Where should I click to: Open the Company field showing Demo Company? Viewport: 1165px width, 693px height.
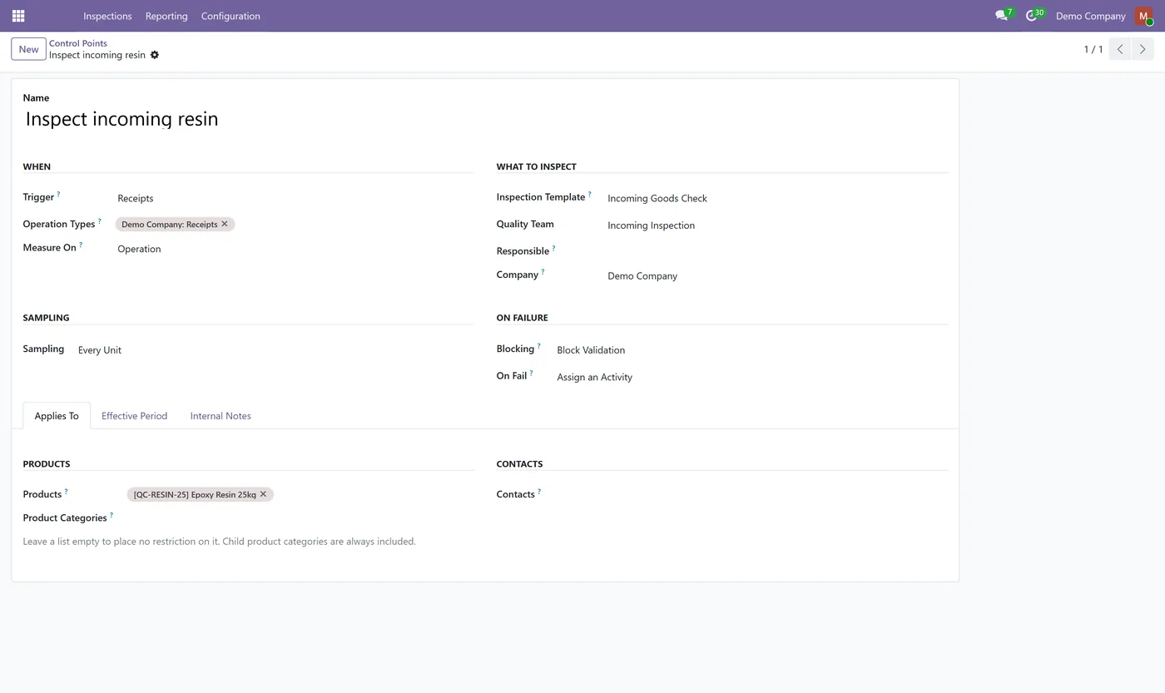777,275
